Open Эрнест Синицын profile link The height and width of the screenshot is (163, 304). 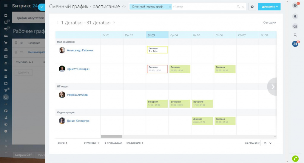point(78,69)
